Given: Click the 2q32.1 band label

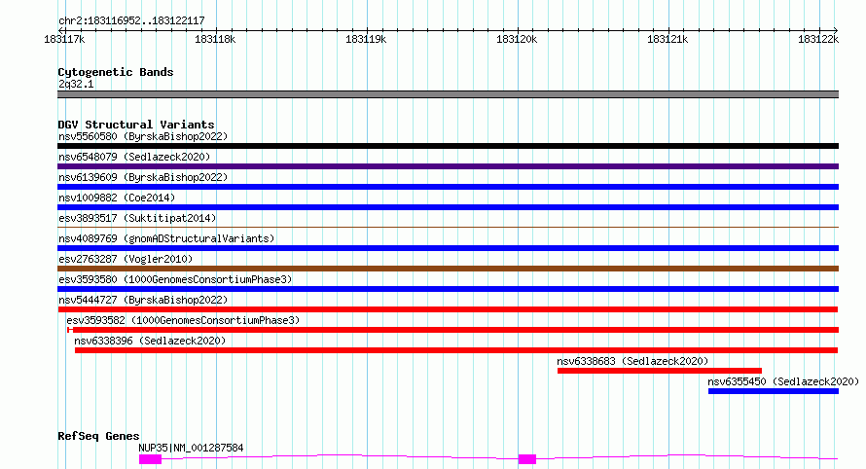Looking at the screenshot, I should tap(76, 84).
